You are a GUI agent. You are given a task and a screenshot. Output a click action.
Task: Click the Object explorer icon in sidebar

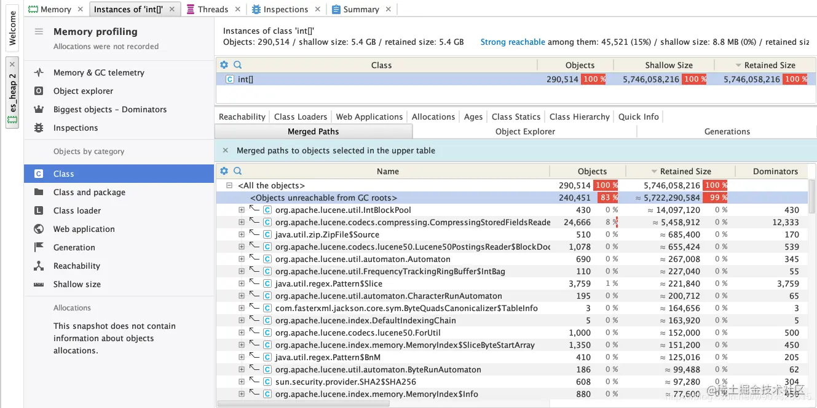pyautogui.click(x=39, y=91)
